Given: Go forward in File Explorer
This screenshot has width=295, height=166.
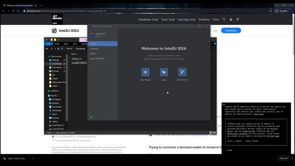Looking at the screenshot, I should tap(51, 49).
